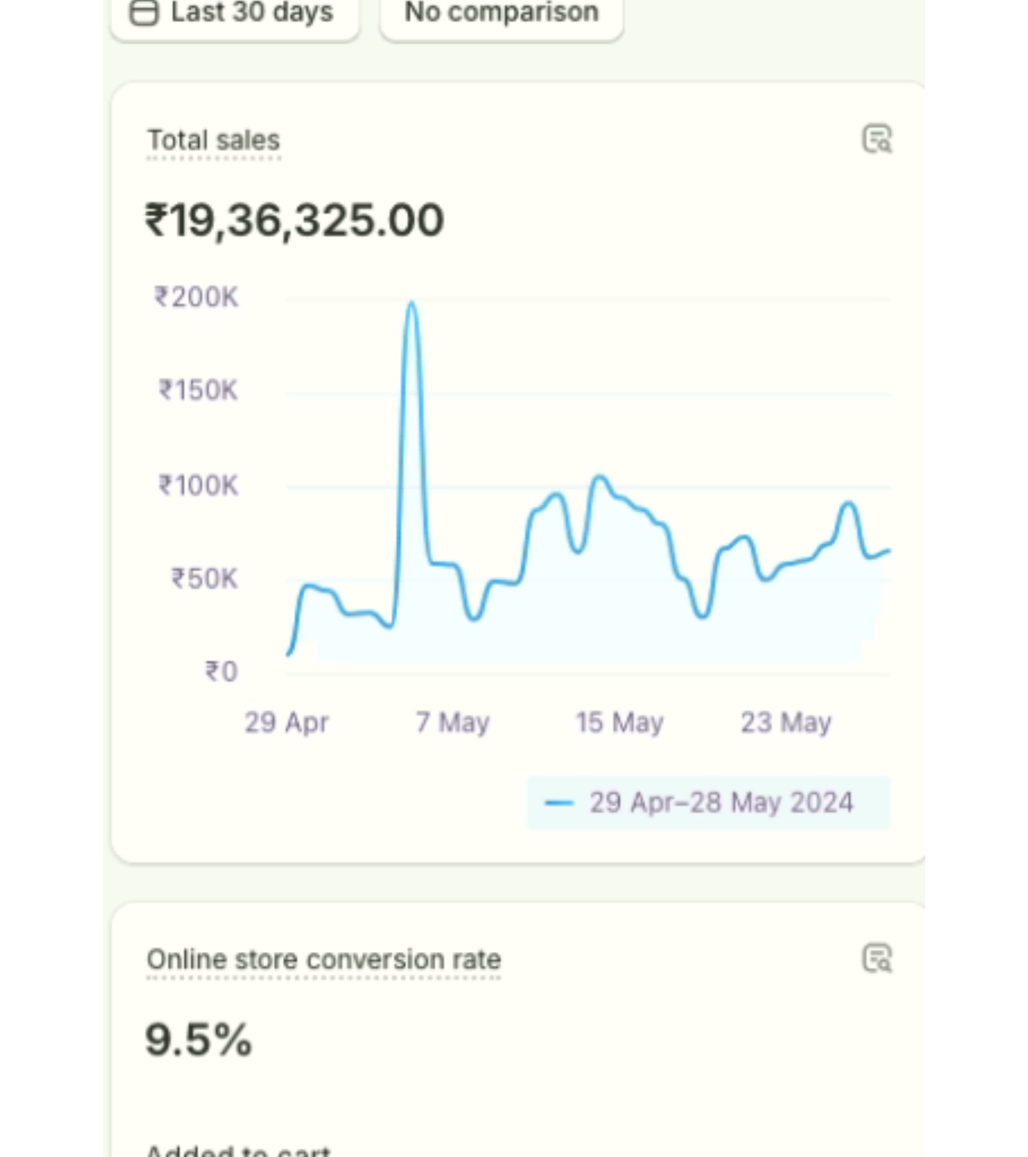This screenshot has height=1157, width=1028.
Task: Open the No comparison dropdown
Action: 501,13
